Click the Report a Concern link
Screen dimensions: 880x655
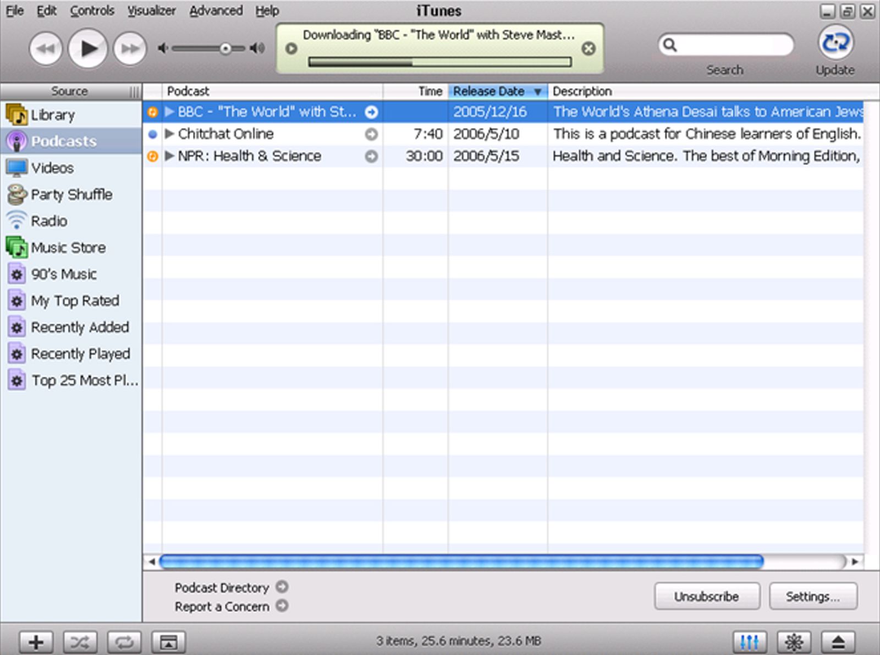pos(222,607)
